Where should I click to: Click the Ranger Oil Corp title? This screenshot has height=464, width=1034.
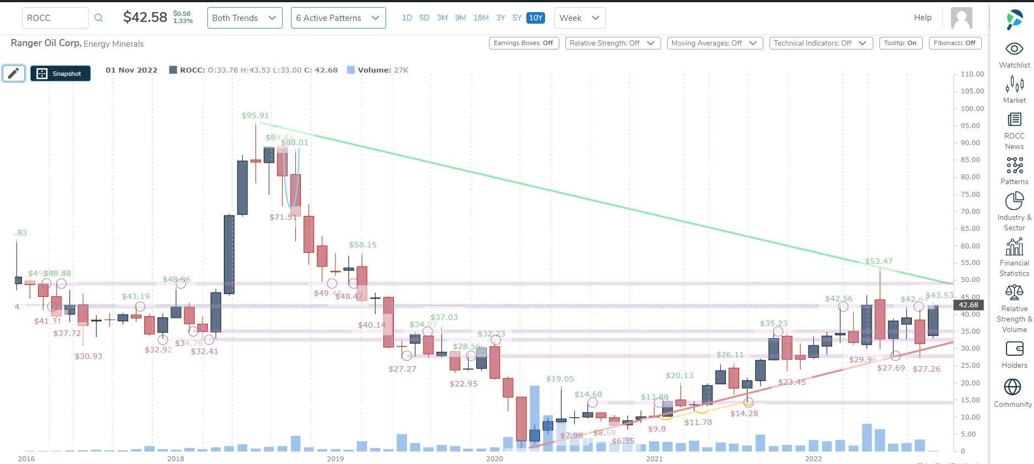(x=46, y=43)
